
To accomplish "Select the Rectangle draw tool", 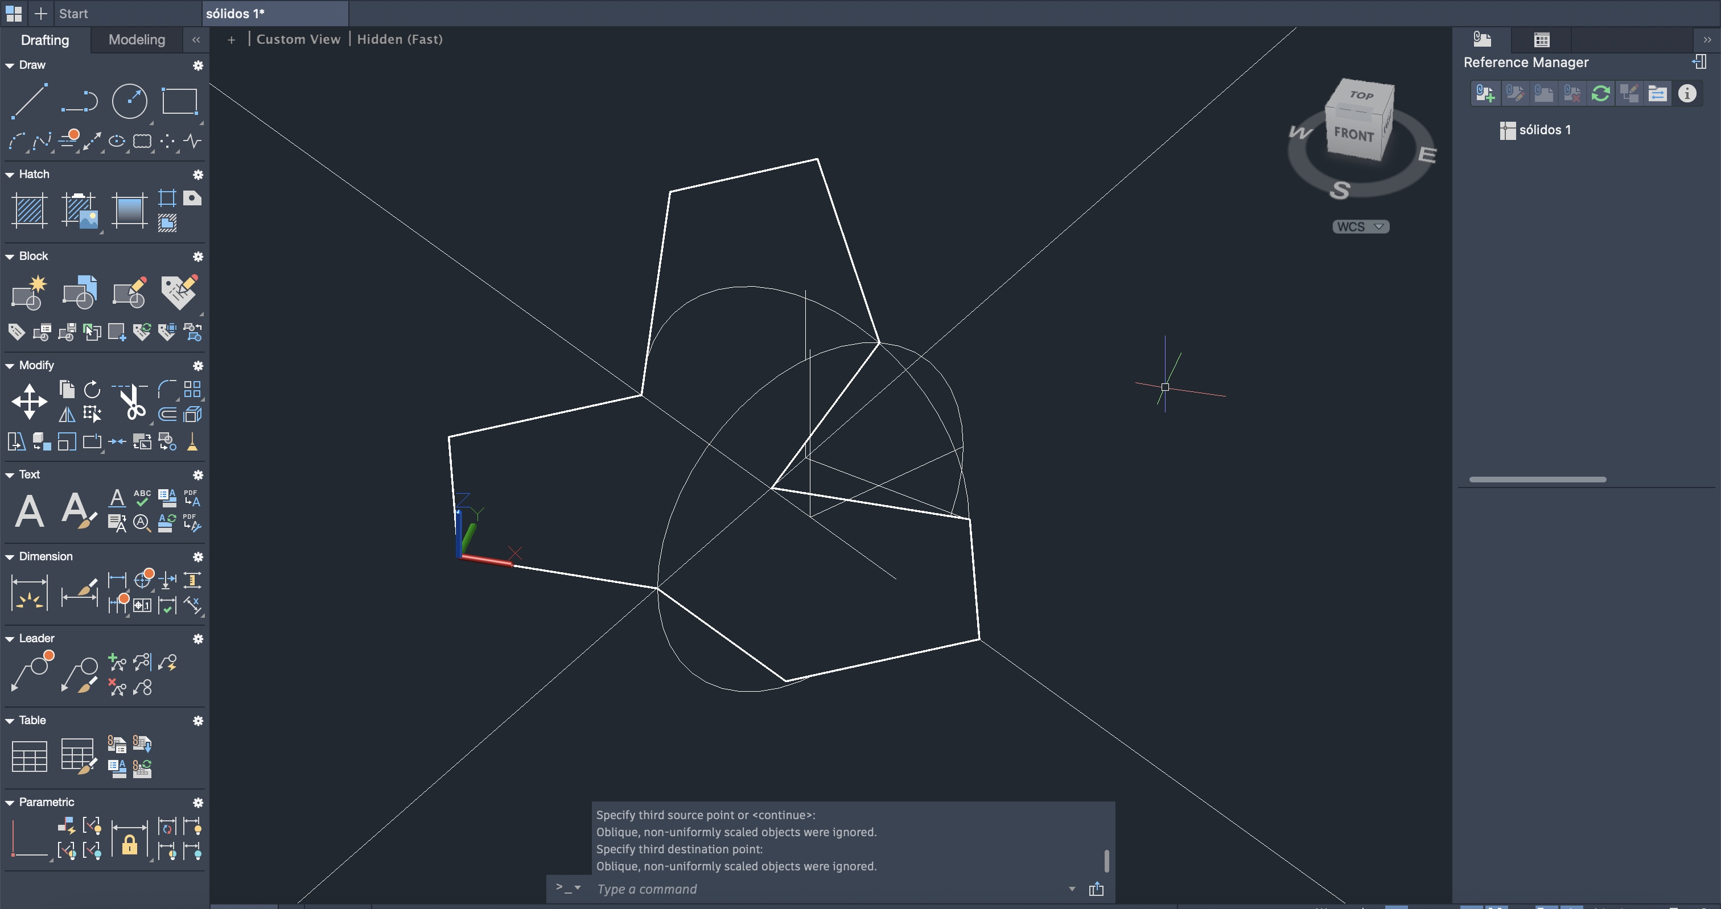I will pos(179,101).
